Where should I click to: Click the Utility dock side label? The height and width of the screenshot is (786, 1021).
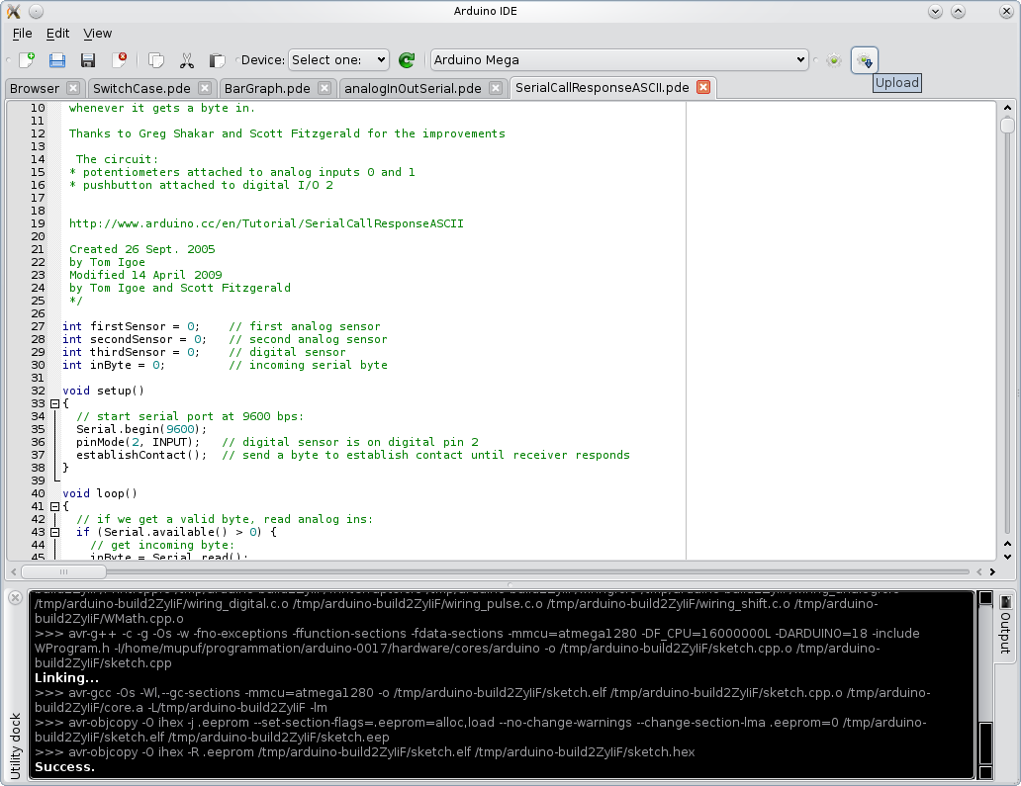16,745
